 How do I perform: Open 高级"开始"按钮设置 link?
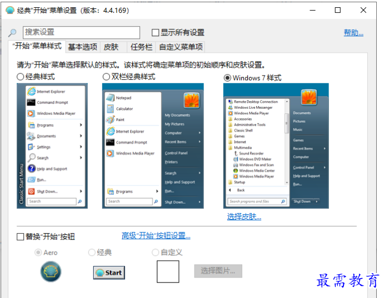point(156,236)
